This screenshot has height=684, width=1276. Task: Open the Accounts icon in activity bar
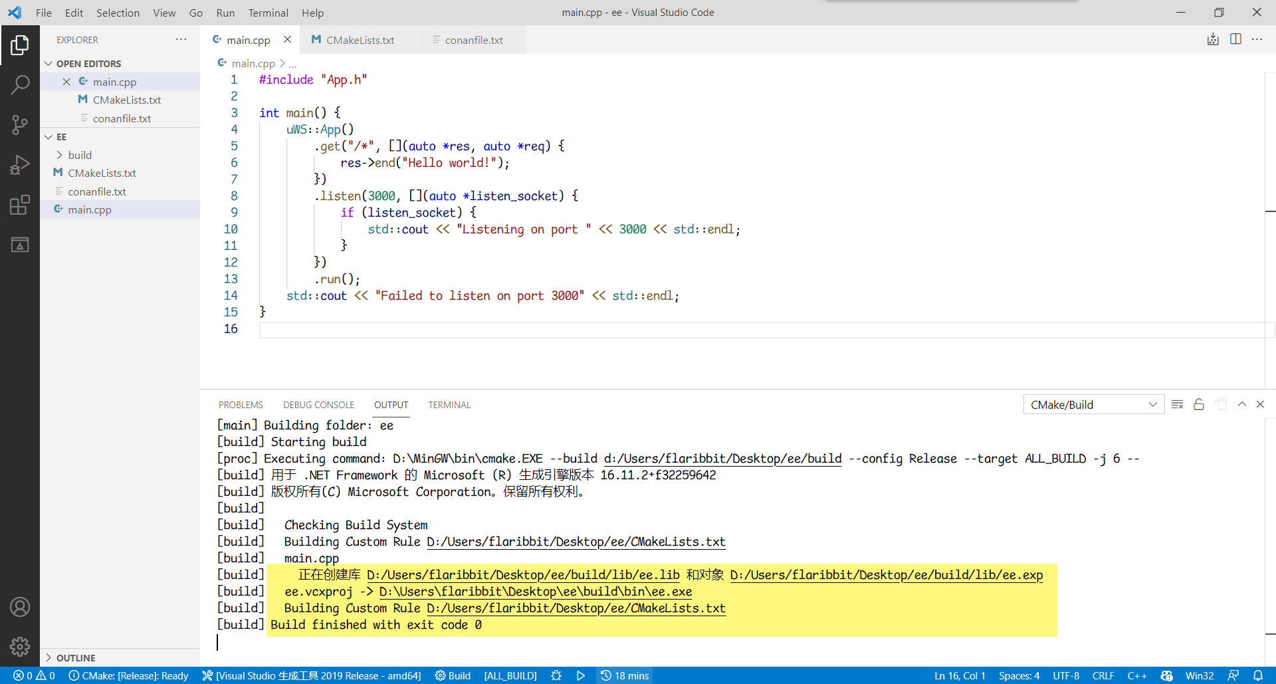(20, 606)
